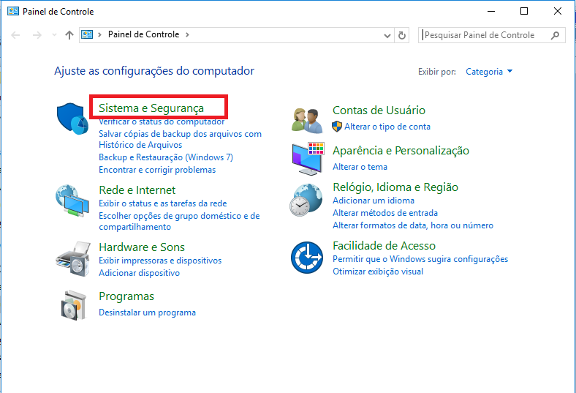Open the Hardware e Sons printer icon

pos(73,259)
